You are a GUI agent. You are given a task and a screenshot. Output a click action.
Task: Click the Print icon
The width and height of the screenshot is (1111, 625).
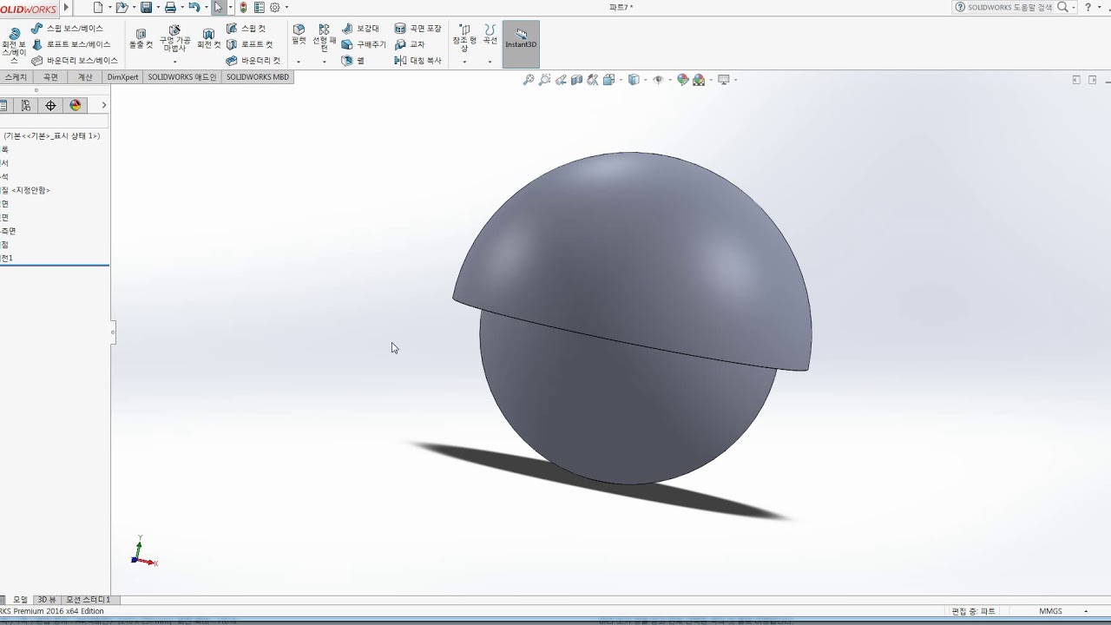pyautogui.click(x=170, y=7)
